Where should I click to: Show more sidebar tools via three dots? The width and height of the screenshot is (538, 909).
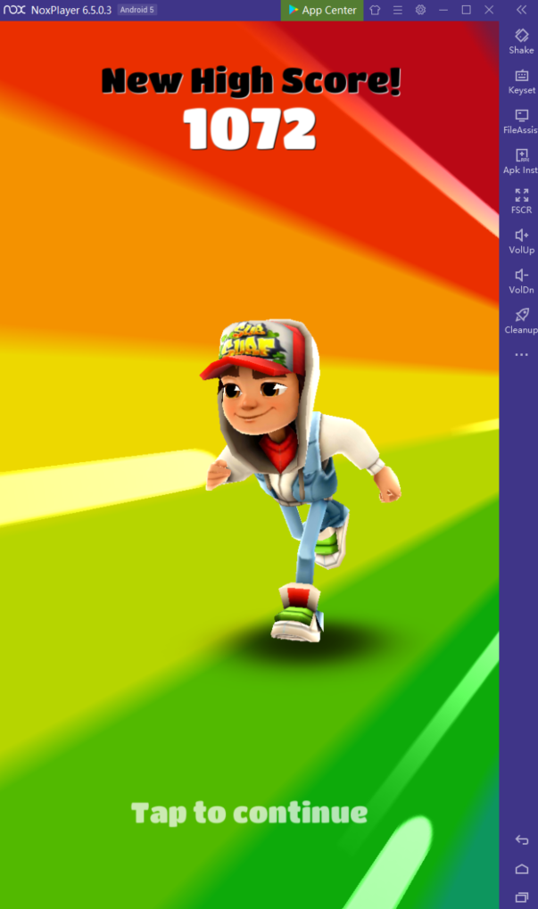(521, 354)
